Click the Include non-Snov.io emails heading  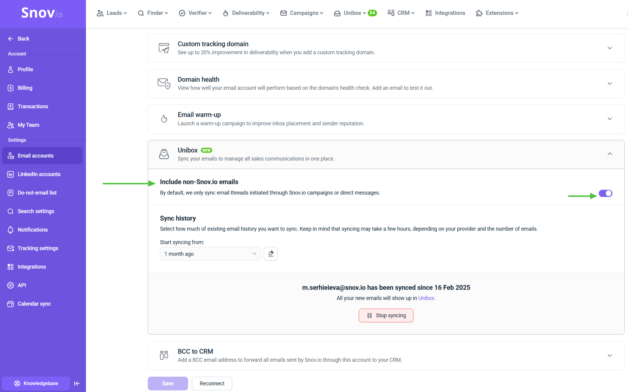(199, 182)
